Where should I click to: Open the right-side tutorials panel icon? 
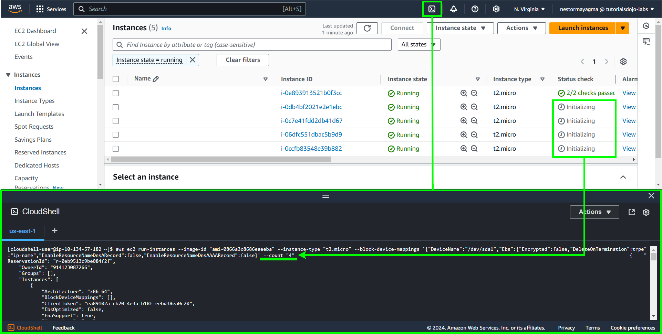[x=646, y=42]
